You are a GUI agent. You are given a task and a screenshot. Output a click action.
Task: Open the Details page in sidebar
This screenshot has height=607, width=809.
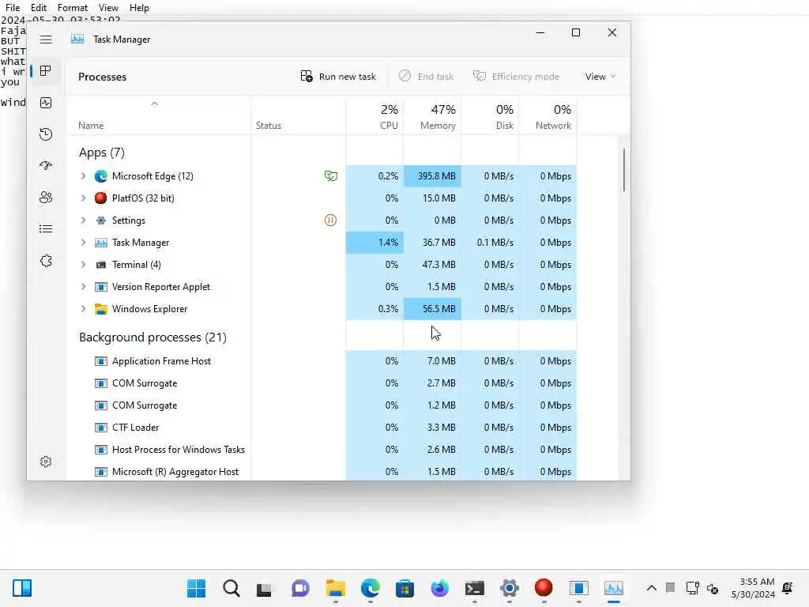coord(46,228)
